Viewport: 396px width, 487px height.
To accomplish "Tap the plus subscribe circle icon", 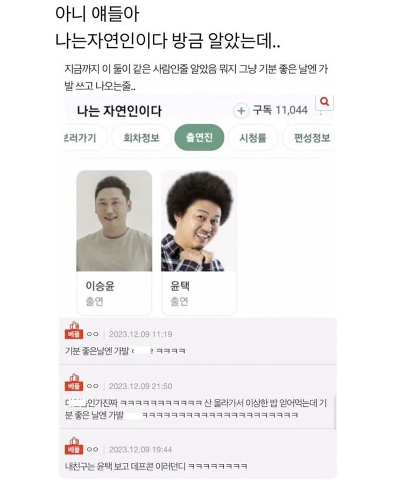I will [x=241, y=111].
